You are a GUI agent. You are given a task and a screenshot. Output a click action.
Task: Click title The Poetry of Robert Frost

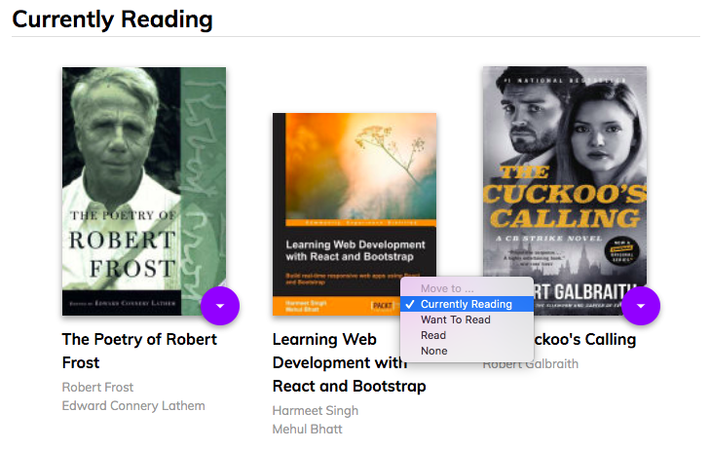point(139,351)
